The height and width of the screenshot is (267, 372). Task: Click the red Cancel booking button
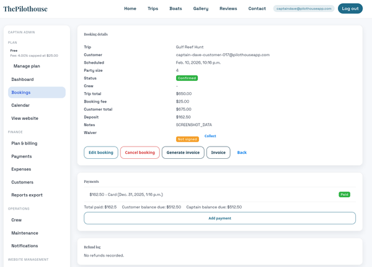pos(139,153)
